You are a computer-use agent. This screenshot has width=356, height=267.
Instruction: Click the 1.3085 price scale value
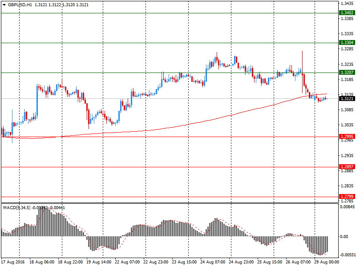[x=347, y=110]
